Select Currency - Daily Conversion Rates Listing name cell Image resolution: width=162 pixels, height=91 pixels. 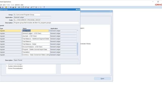tap(36, 55)
